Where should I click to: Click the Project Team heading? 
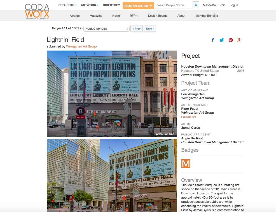pyautogui.click(x=196, y=83)
